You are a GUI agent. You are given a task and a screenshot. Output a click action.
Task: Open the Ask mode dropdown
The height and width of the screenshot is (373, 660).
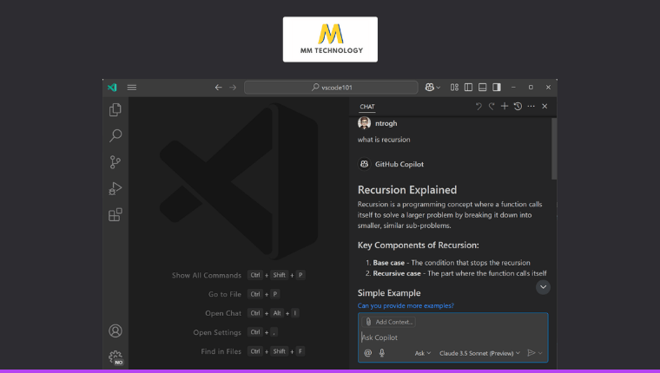[423, 353]
